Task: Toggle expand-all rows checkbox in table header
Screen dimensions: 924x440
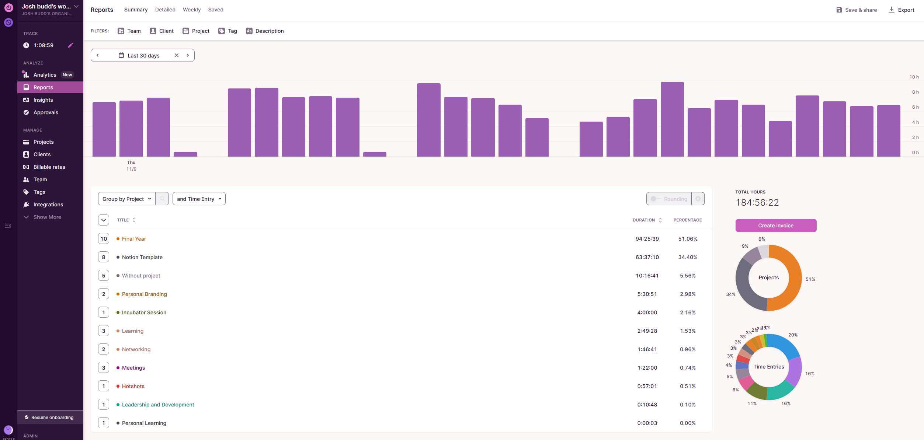Action: tap(104, 220)
